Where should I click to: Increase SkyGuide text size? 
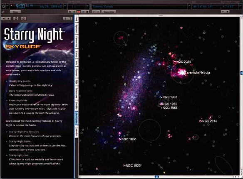click(70, 19)
